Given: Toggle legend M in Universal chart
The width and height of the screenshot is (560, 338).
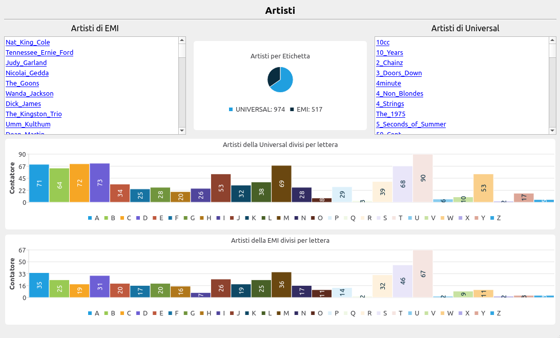Looking at the screenshot, I should click(282, 218).
